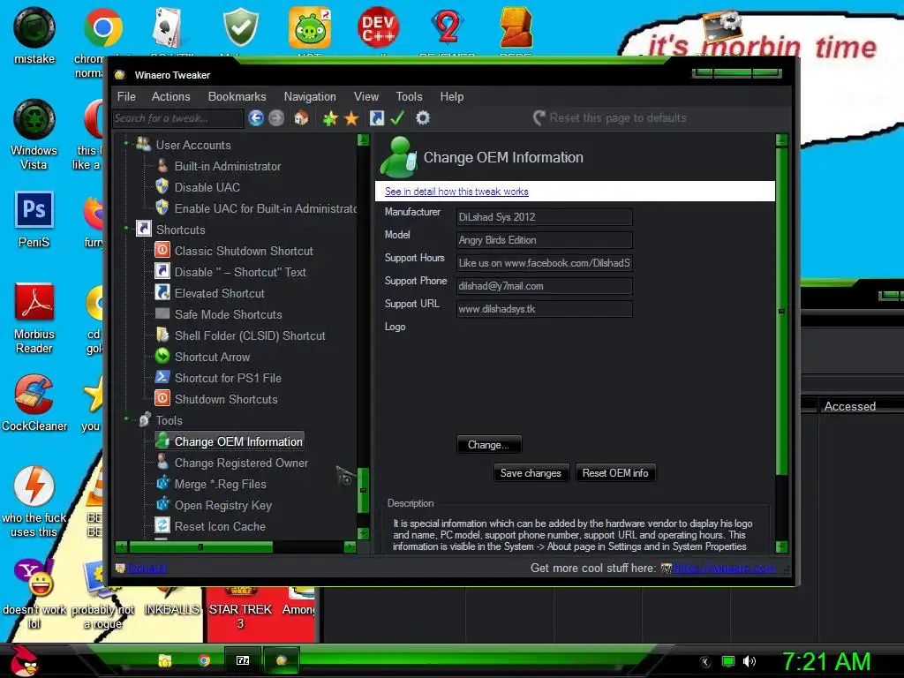Viewport: 904px width, 678px height.
Task: Select Shutdown Shortcuts item
Action: click(226, 400)
